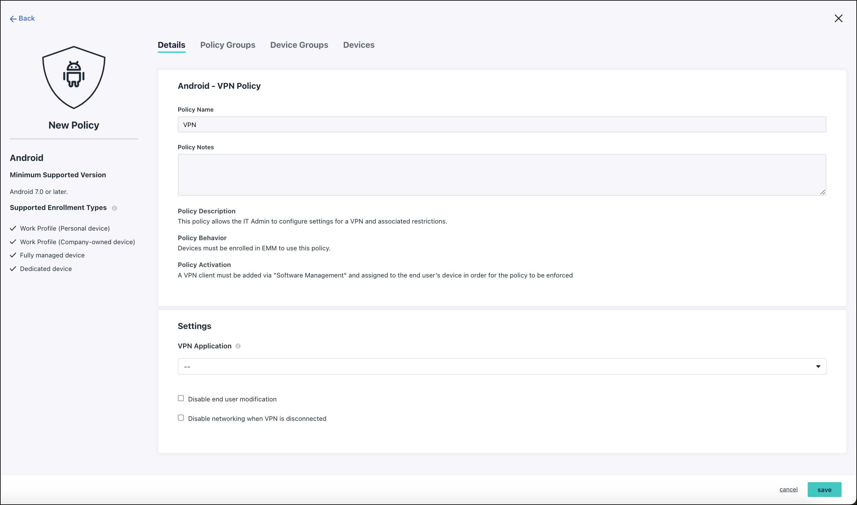Viewport: 857px width, 505px height.
Task: Click the Back link text
Action: pyautogui.click(x=27, y=18)
